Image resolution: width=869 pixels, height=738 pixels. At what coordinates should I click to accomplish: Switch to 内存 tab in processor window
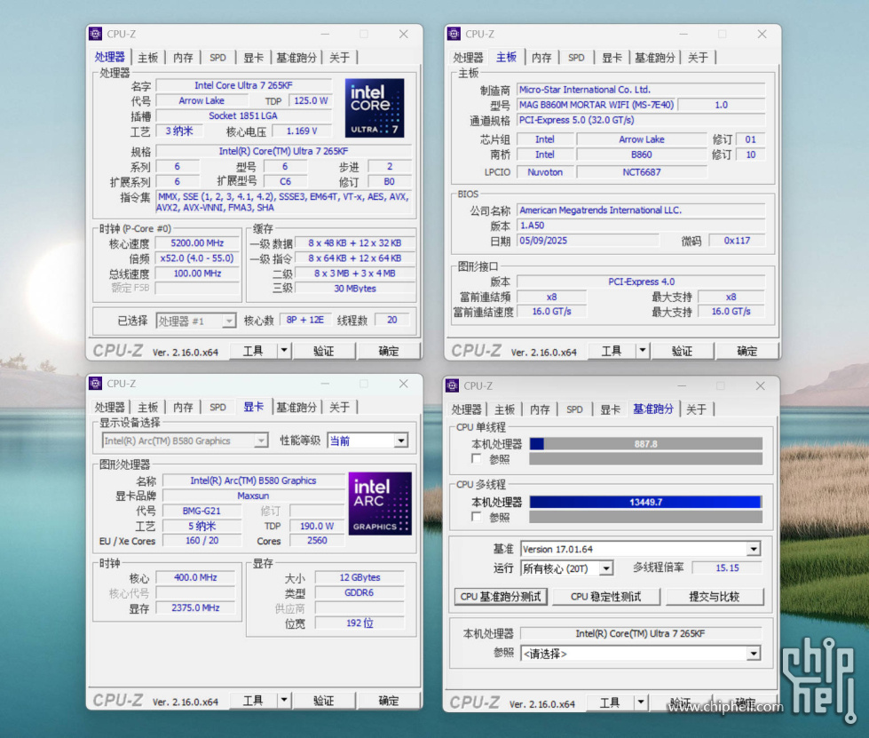(184, 58)
